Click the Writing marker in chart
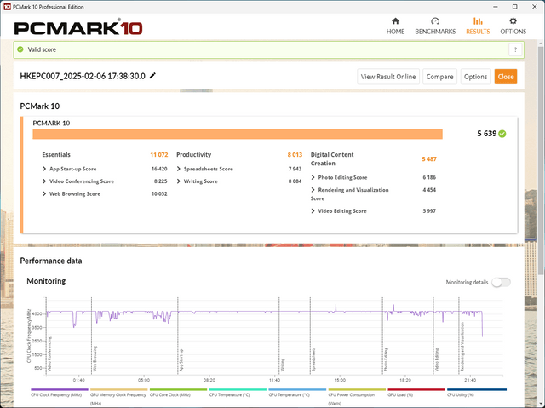This screenshot has width=545, height=408. 283,365
